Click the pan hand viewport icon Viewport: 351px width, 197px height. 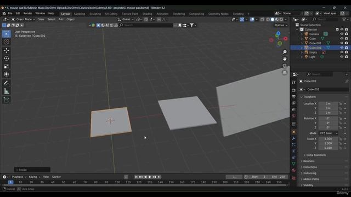(x=285, y=59)
